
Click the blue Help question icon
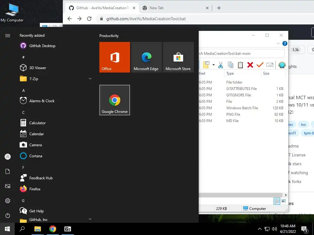[285, 43]
